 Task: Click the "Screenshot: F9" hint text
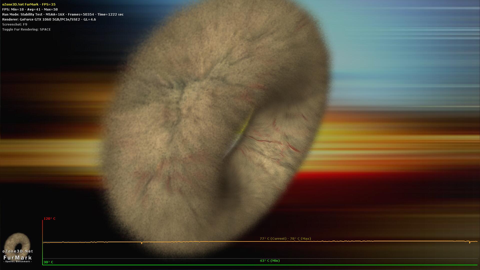coord(15,24)
